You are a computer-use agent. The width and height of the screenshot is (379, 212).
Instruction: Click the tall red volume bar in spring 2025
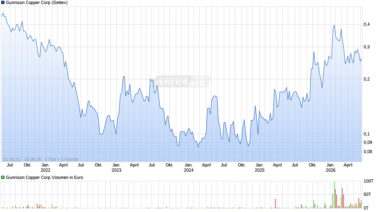(x=275, y=204)
